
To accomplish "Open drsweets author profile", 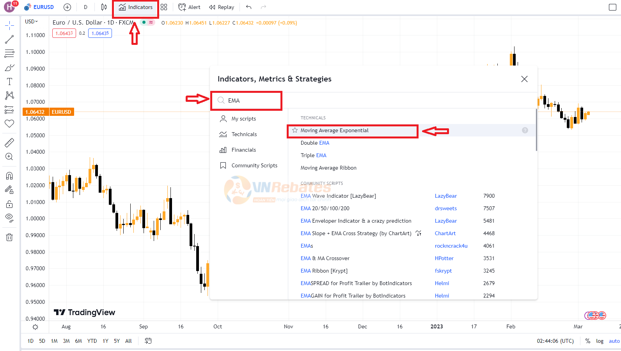I will point(445,208).
